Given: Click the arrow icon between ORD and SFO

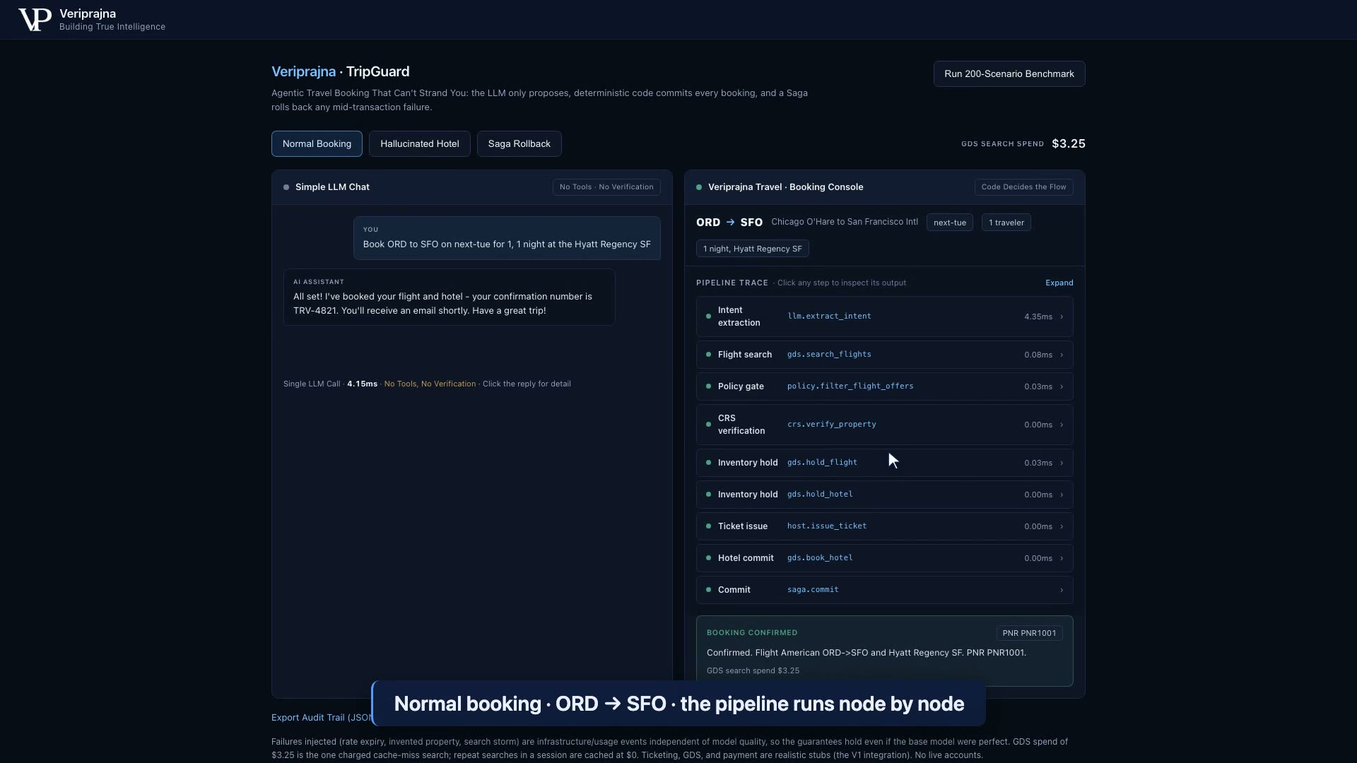Looking at the screenshot, I should click(730, 222).
